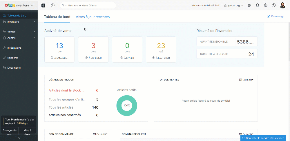Image resolution: width=290 pixels, height=141 pixels.
Task: Click the Quantité à recevoir card
Action: 227,54
